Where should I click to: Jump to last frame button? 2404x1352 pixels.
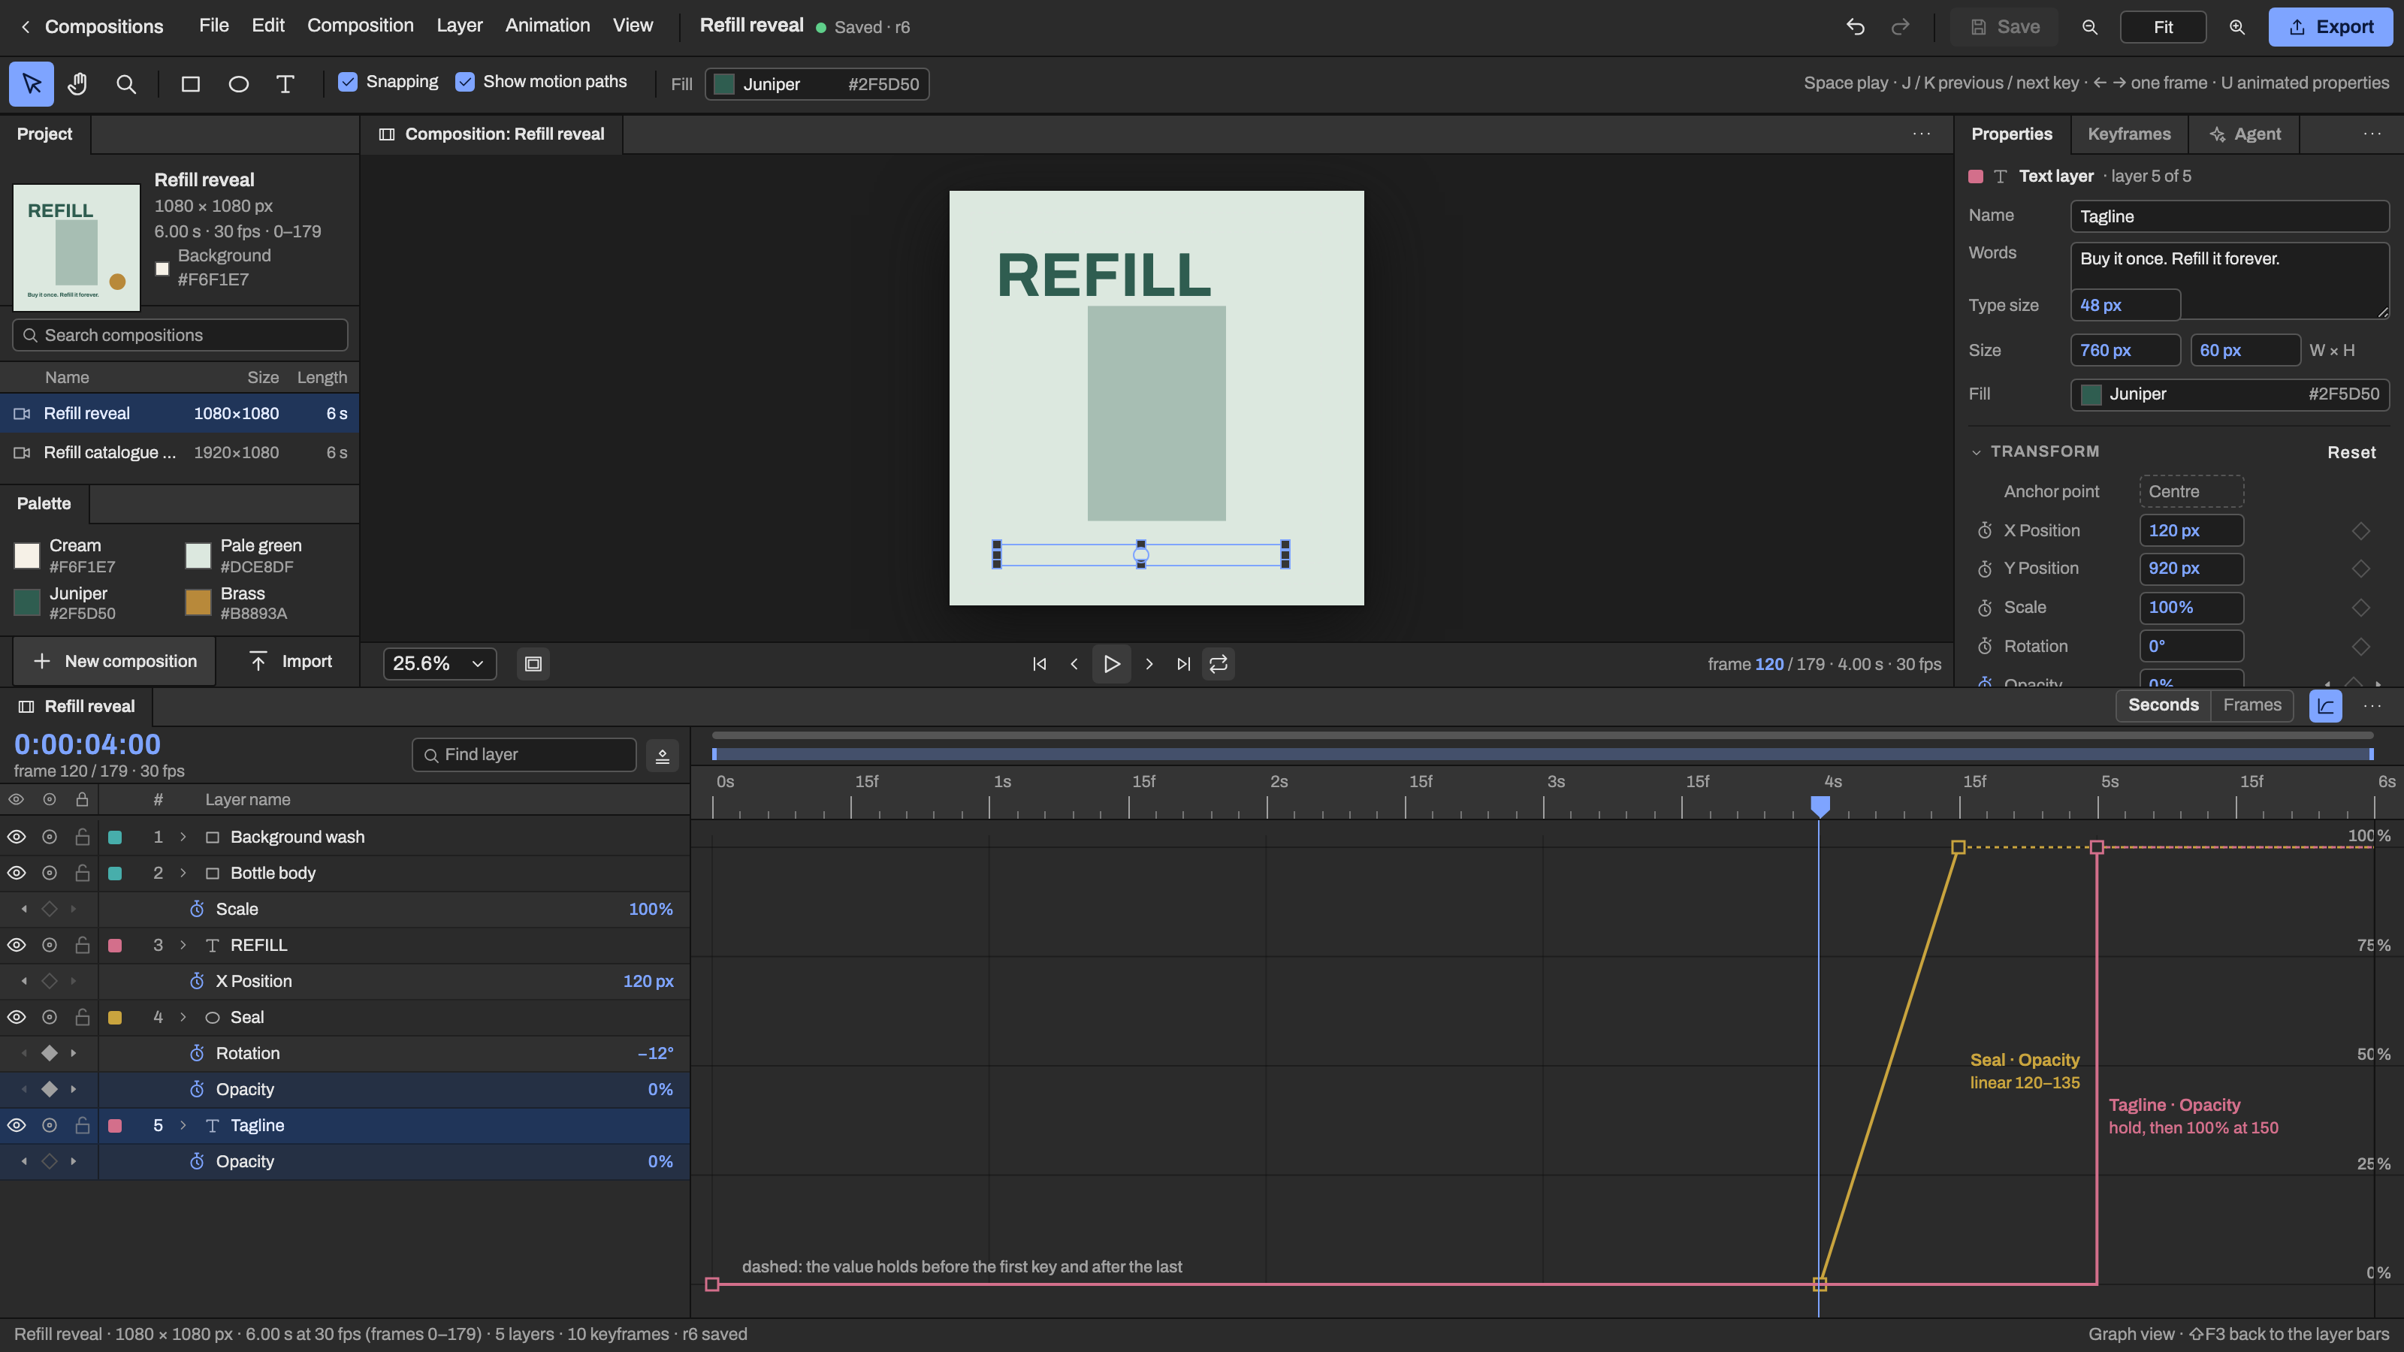tap(1183, 663)
